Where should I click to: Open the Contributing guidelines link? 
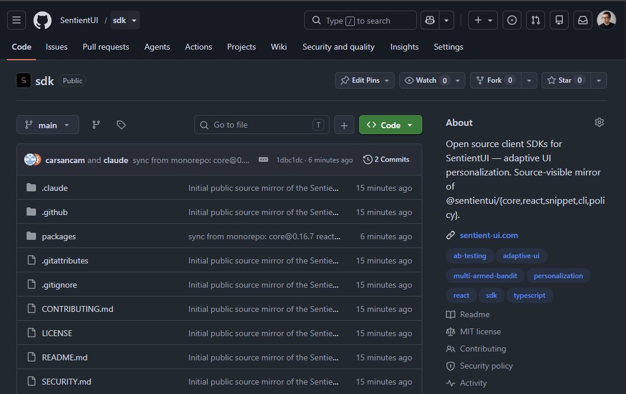[482, 349]
